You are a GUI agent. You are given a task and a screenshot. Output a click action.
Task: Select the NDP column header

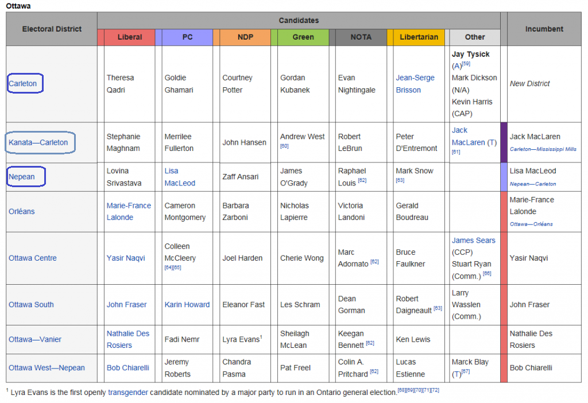tap(245, 37)
